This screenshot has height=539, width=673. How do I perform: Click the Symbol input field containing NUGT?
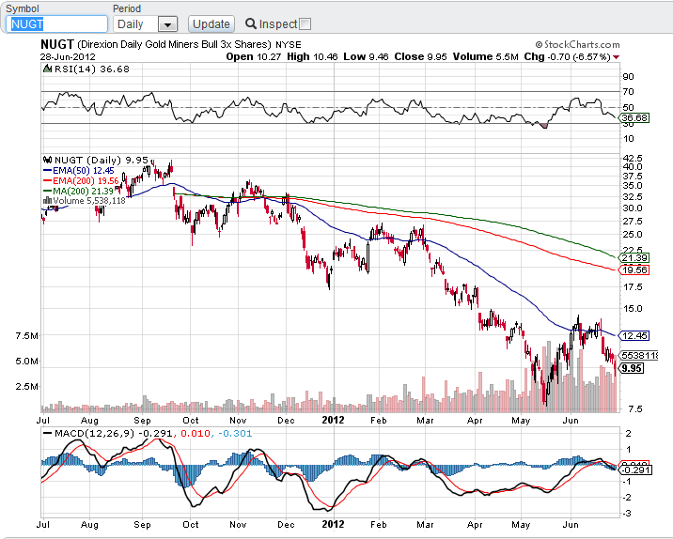[x=57, y=24]
